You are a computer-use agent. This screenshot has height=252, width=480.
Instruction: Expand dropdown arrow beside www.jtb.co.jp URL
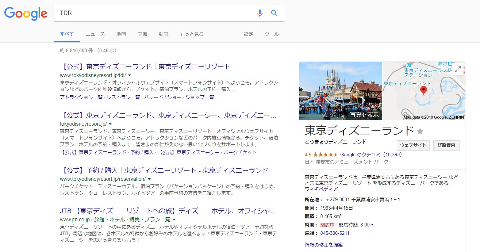tap(174, 219)
